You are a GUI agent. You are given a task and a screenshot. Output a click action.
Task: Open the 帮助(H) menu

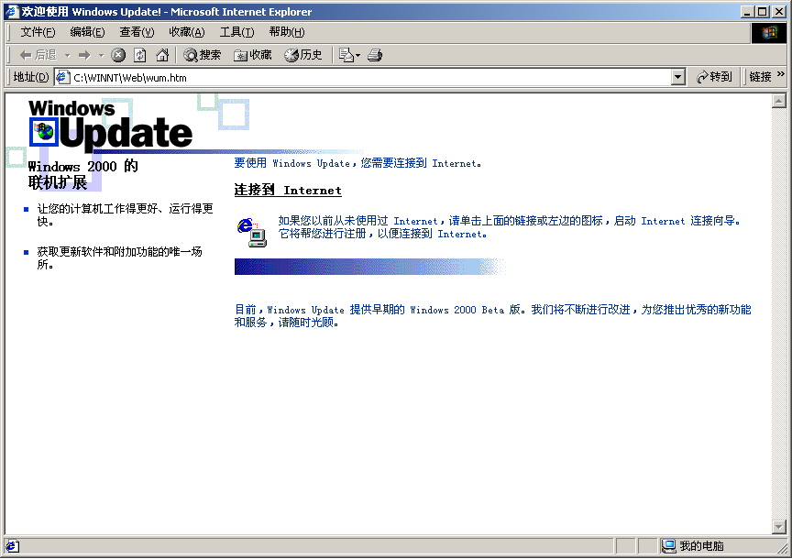(x=287, y=32)
